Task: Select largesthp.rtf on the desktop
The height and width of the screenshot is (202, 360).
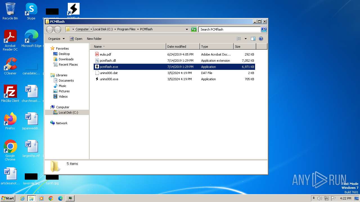Action: tap(31, 149)
